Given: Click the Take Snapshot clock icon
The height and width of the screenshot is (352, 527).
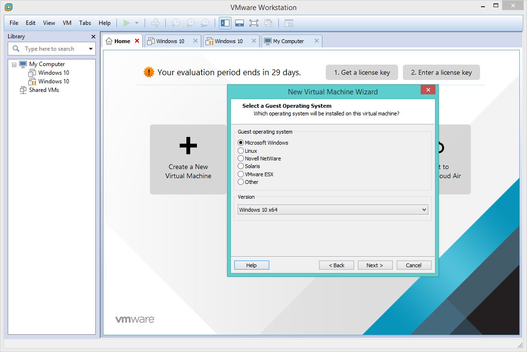Looking at the screenshot, I should [176, 23].
